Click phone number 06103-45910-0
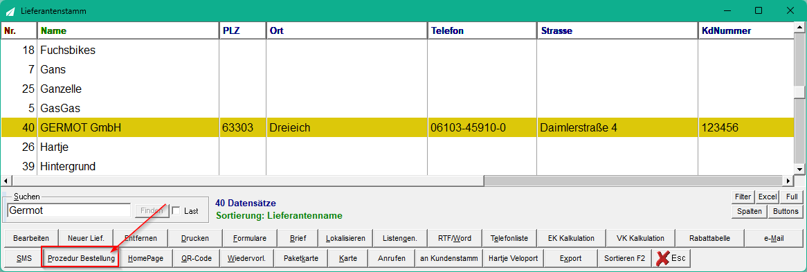 tap(482, 127)
